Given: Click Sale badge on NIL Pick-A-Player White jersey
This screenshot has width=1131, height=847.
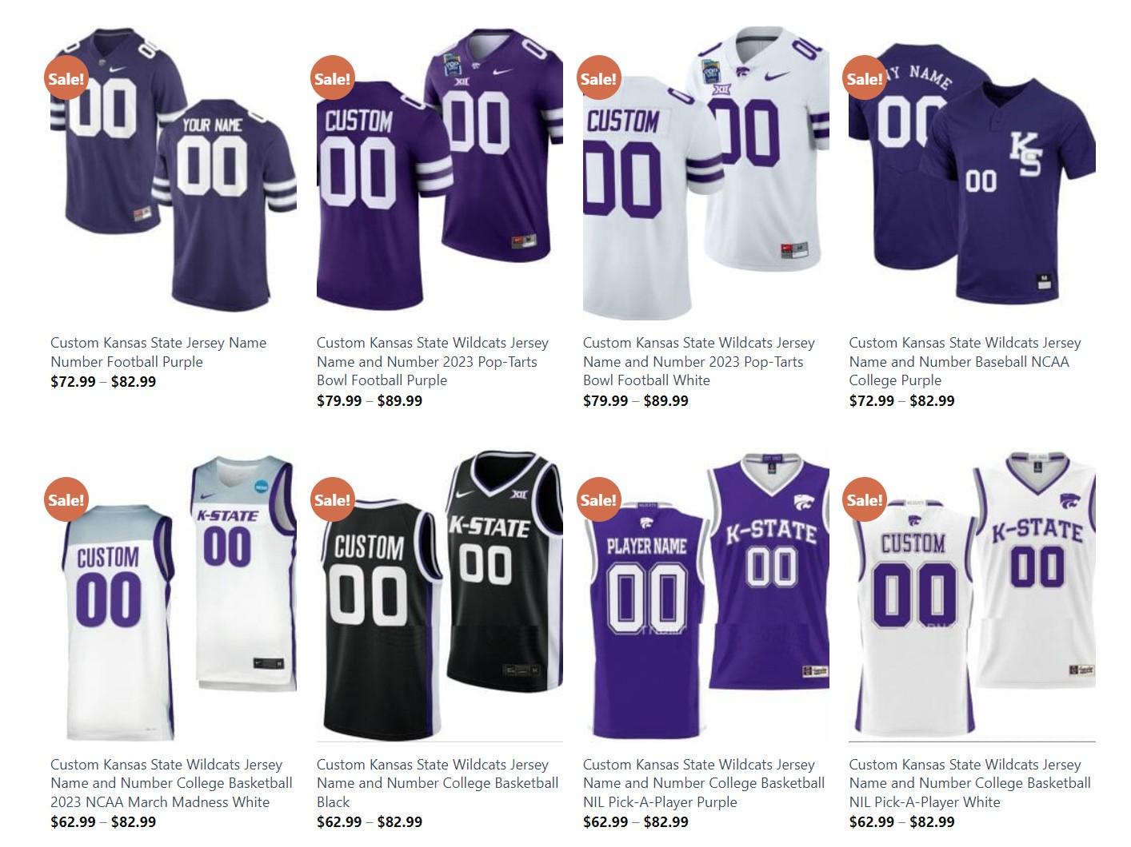Looking at the screenshot, I should [865, 499].
